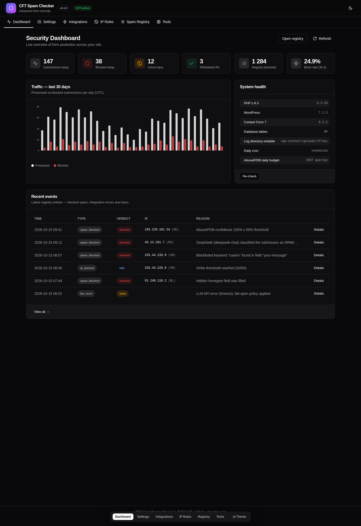Screen dimensions: 361x526
Task: Select Tools in the bottom floating bar
Action: coord(220,517)
